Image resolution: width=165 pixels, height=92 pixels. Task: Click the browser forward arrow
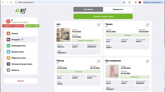click(7, 2)
